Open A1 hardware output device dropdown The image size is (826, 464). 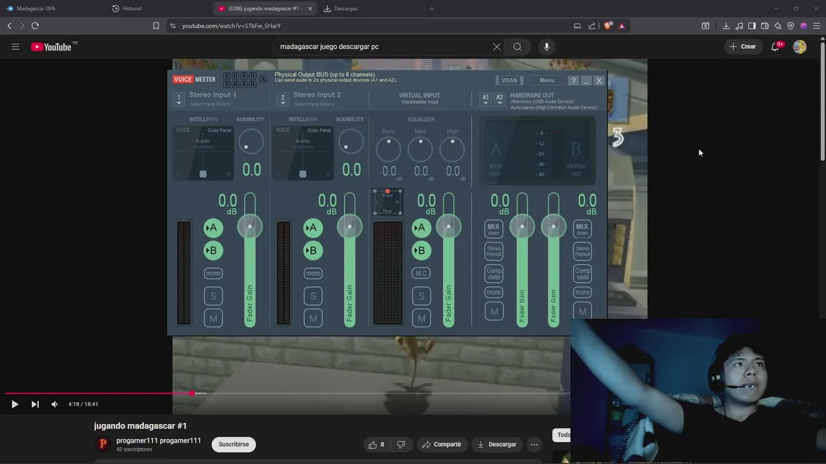pos(486,99)
